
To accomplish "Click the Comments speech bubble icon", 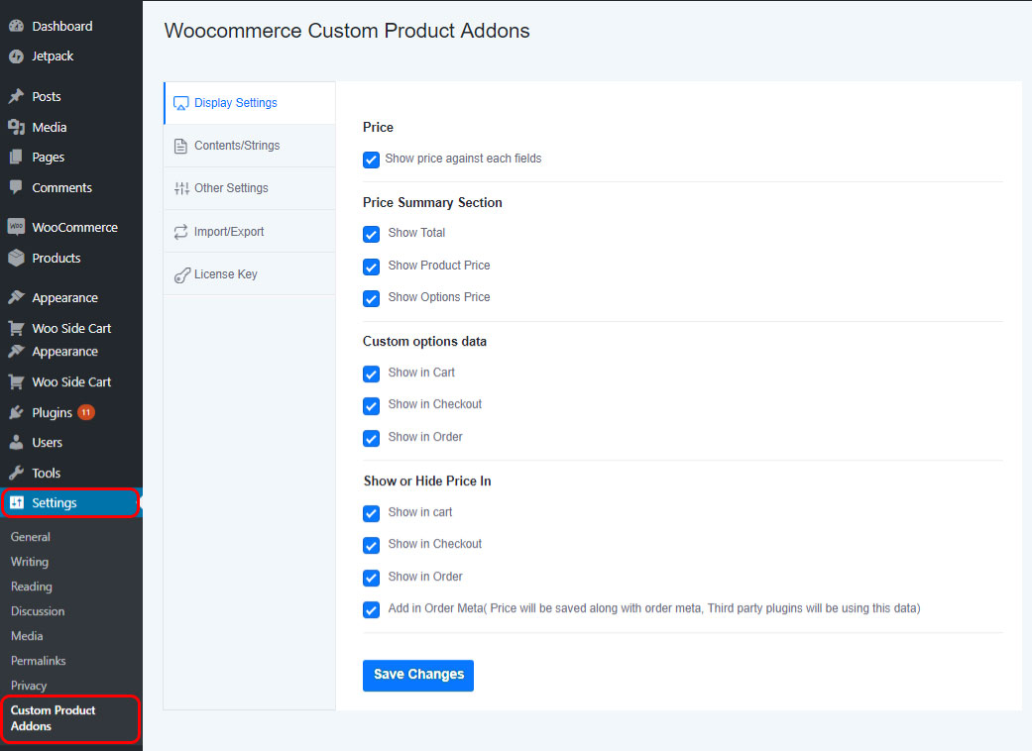I will (17, 187).
